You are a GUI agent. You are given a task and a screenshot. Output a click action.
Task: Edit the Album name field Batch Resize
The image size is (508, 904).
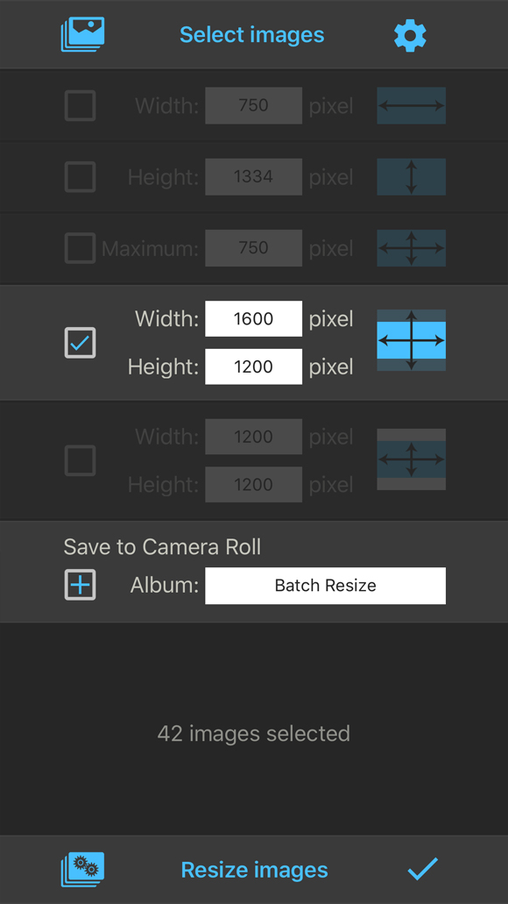[x=326, y=586]
